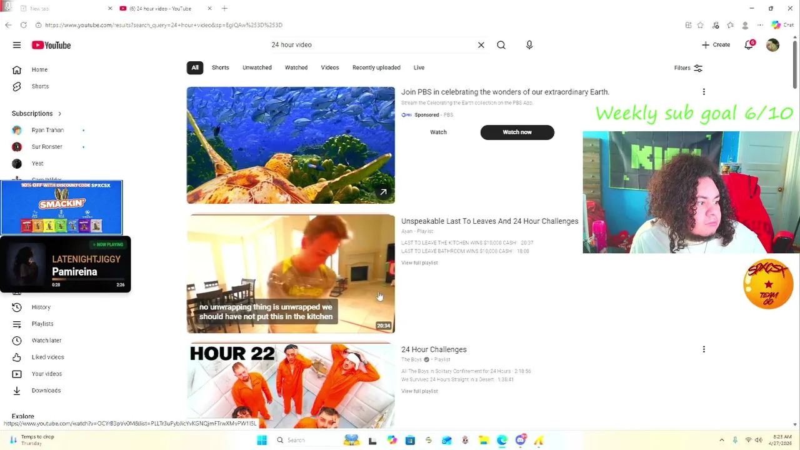Open Watch later in the sidebar
Image resolution: width=800 pixels, height=450 pixels.
[46, 341]
